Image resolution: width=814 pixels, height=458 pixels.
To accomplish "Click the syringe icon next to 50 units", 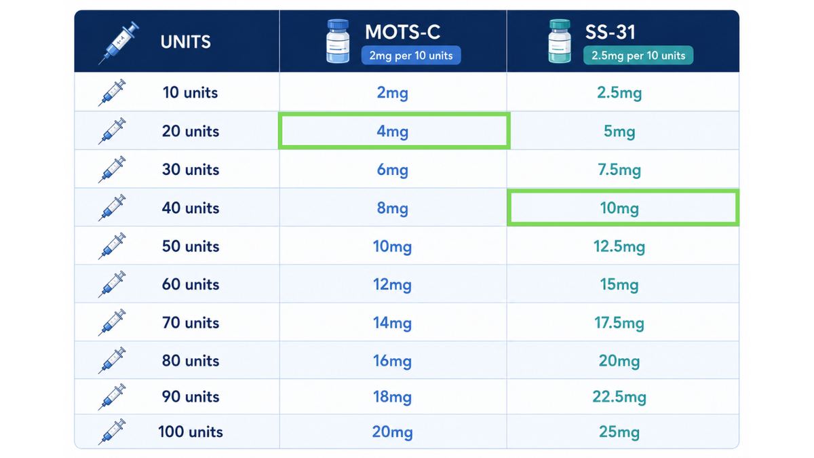I will (x=112, y=246).
